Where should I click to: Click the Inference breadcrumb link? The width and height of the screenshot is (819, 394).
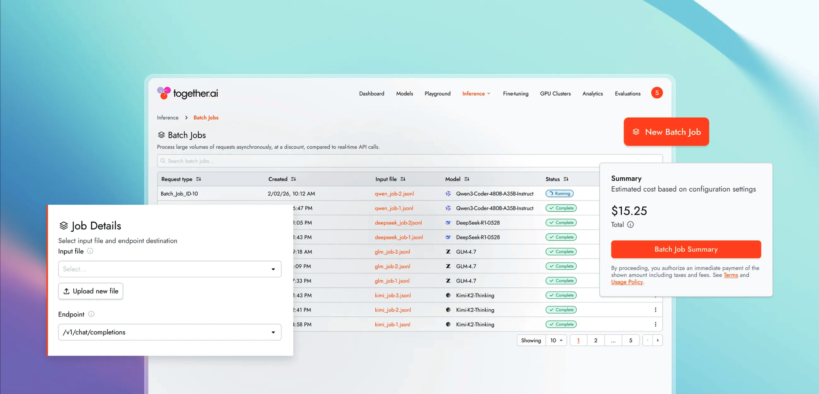pyautogui.click(x=168, y=118)
